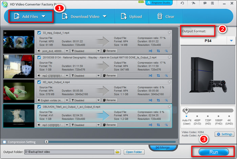Uncheck the OBLIVION_Title5 file checkbox
The width and height of the screenshot is (237, 159).
click(x=39, y=107)
